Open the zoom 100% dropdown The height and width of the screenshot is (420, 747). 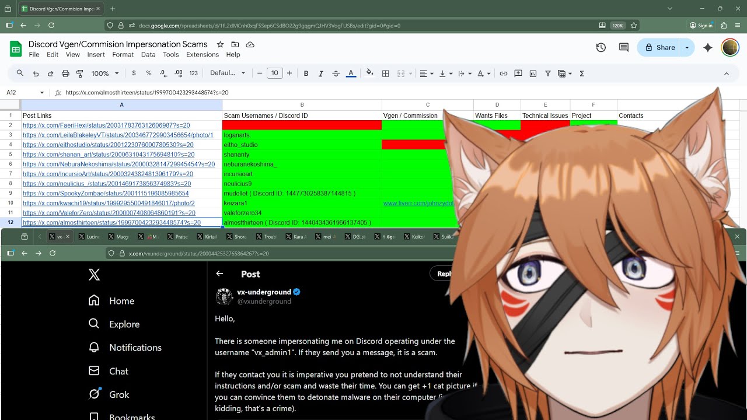click(x=105, y=73)
